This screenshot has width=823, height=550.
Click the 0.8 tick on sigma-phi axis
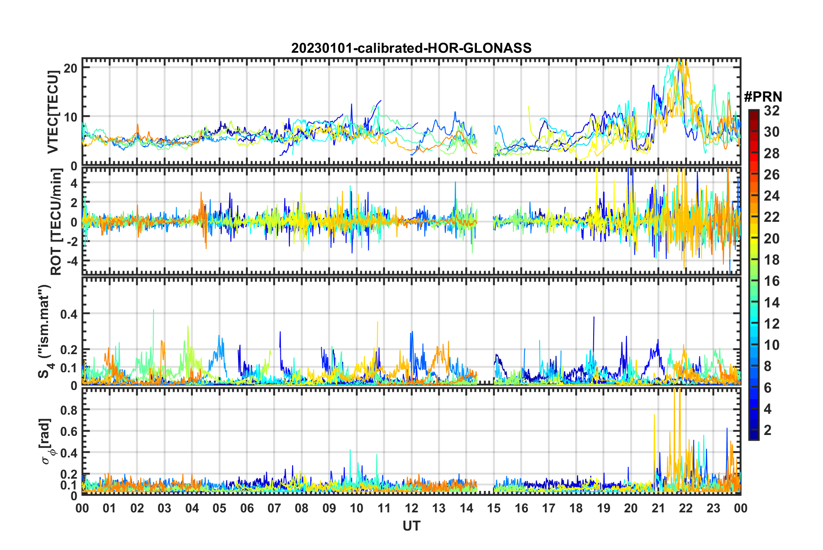click(x=68, y=410)
